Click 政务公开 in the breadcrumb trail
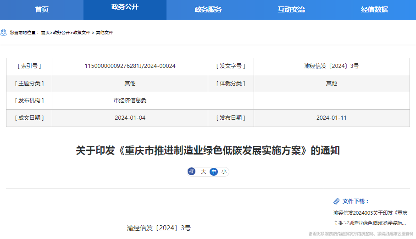The height and width of the screenshot is (239, 416). (x=61, y=33)
